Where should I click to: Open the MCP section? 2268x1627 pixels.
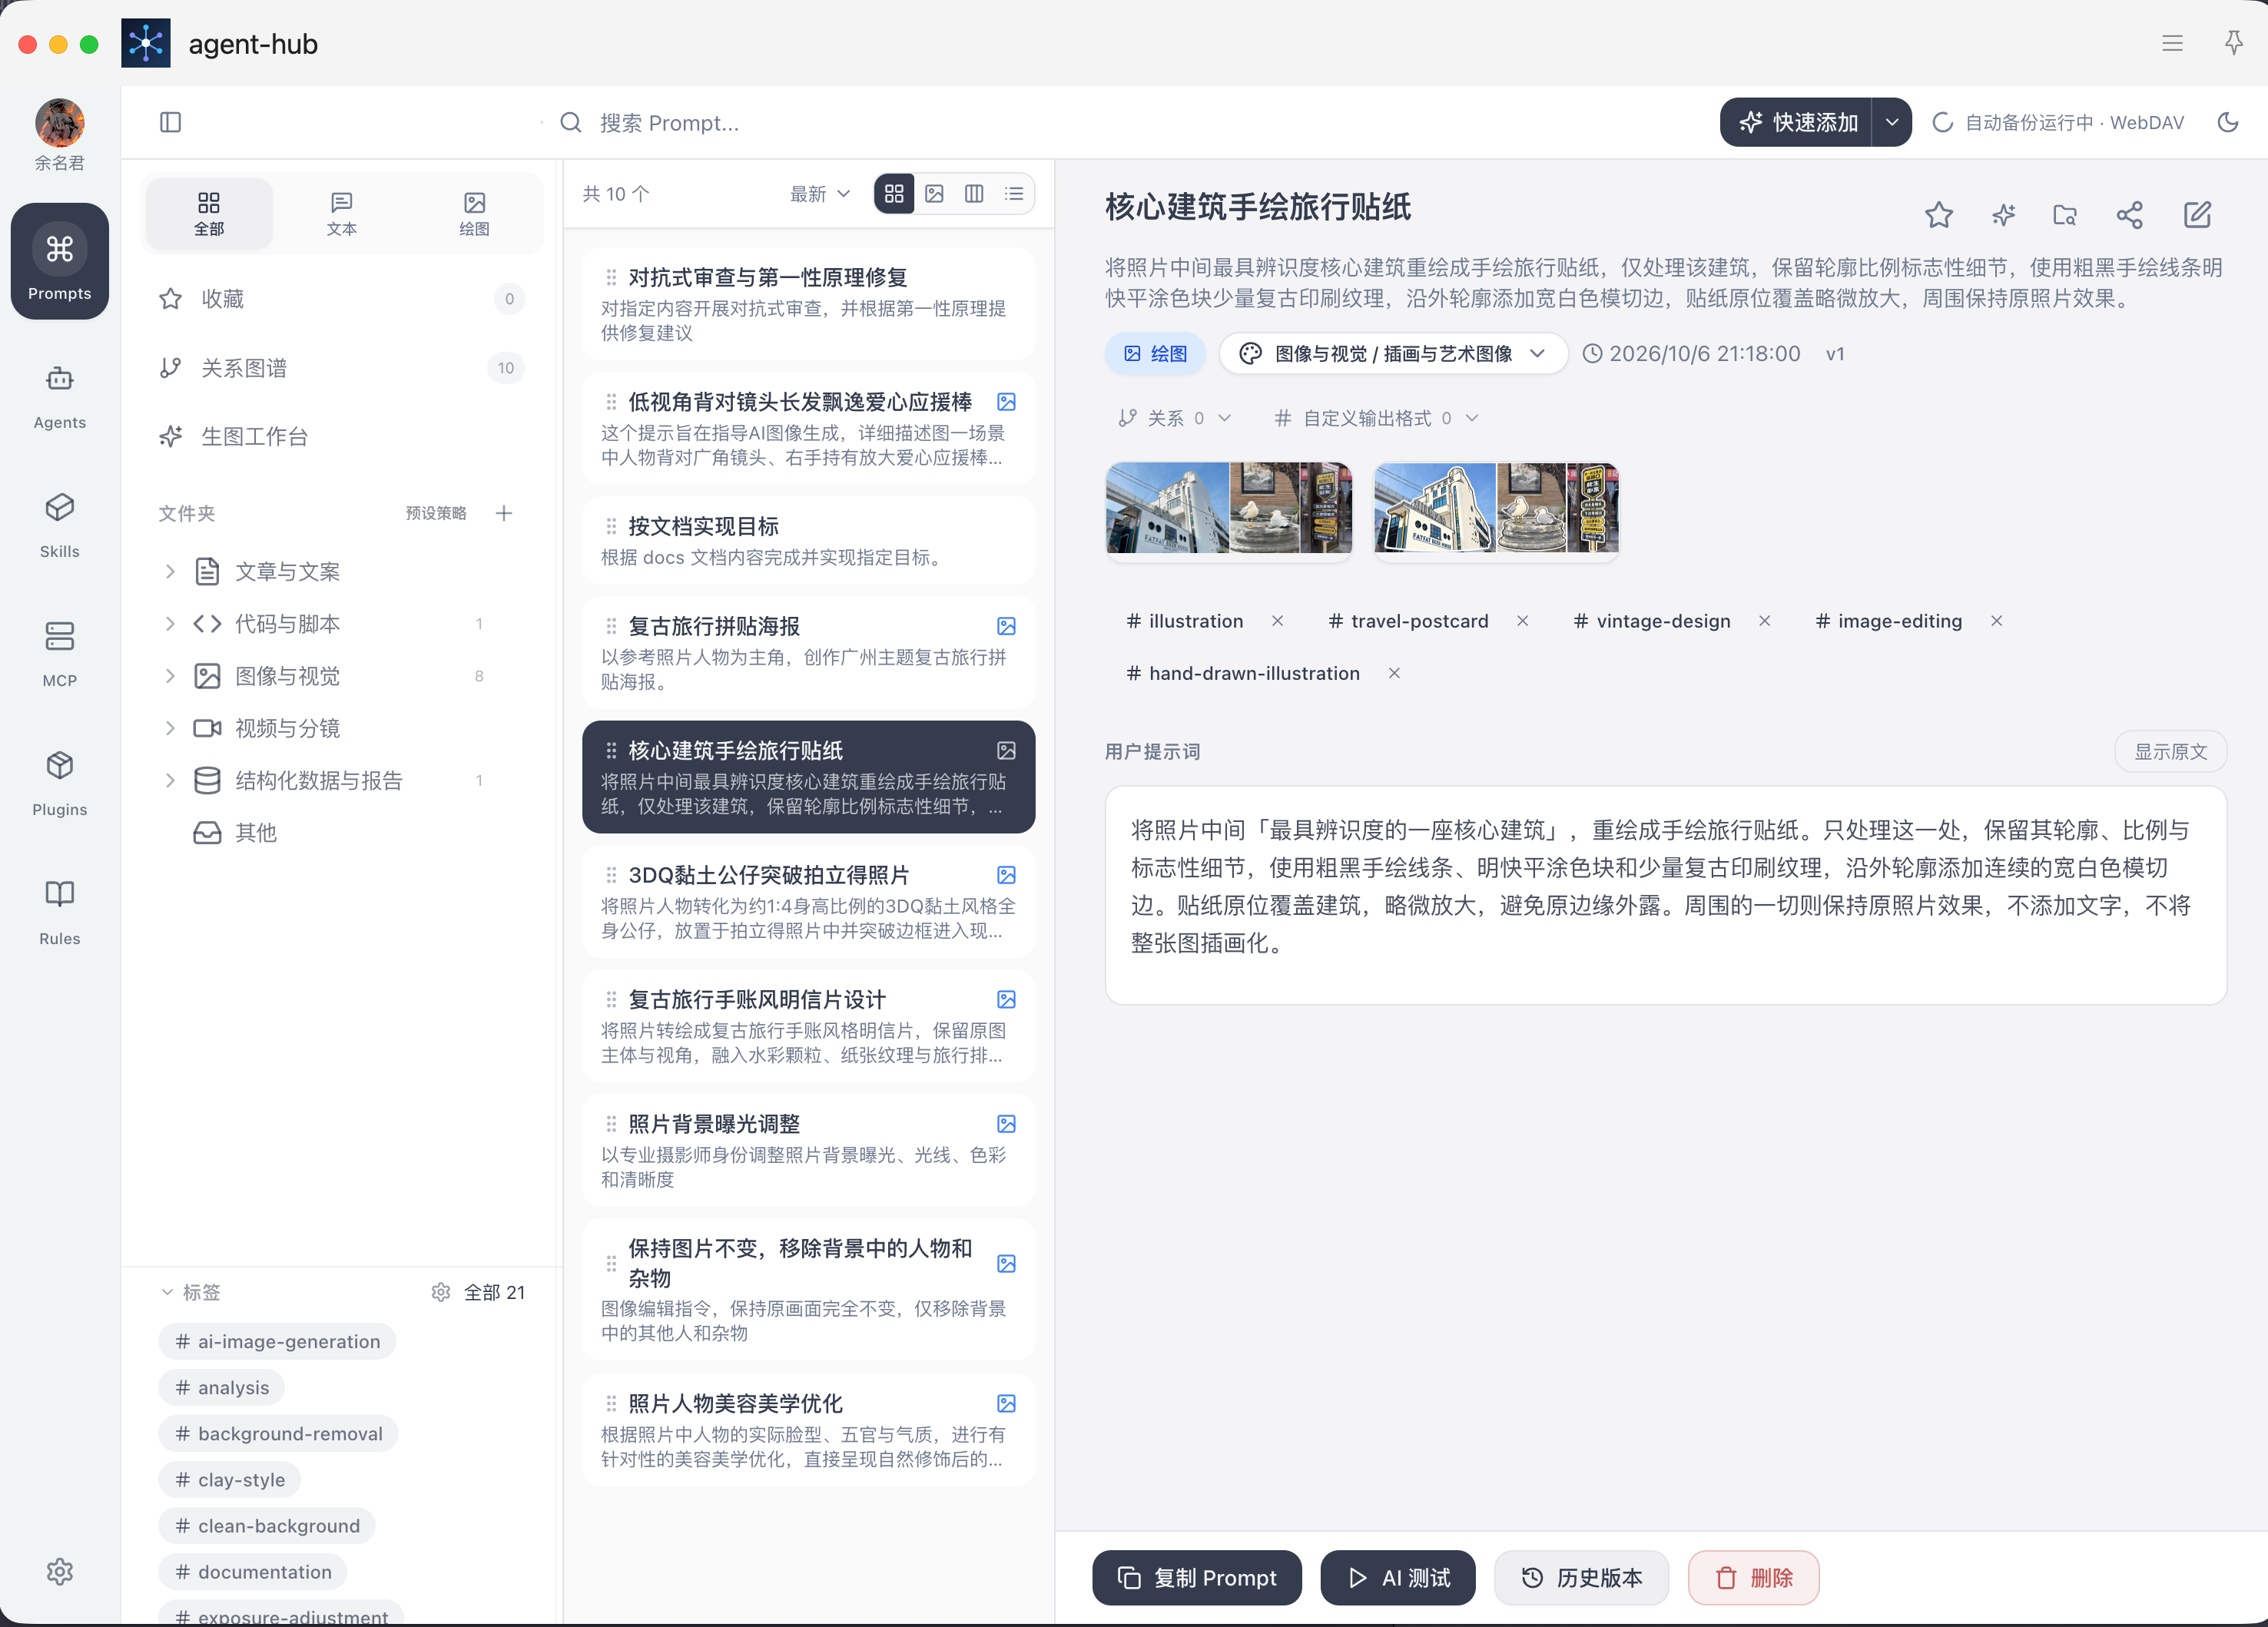point(60,654)
